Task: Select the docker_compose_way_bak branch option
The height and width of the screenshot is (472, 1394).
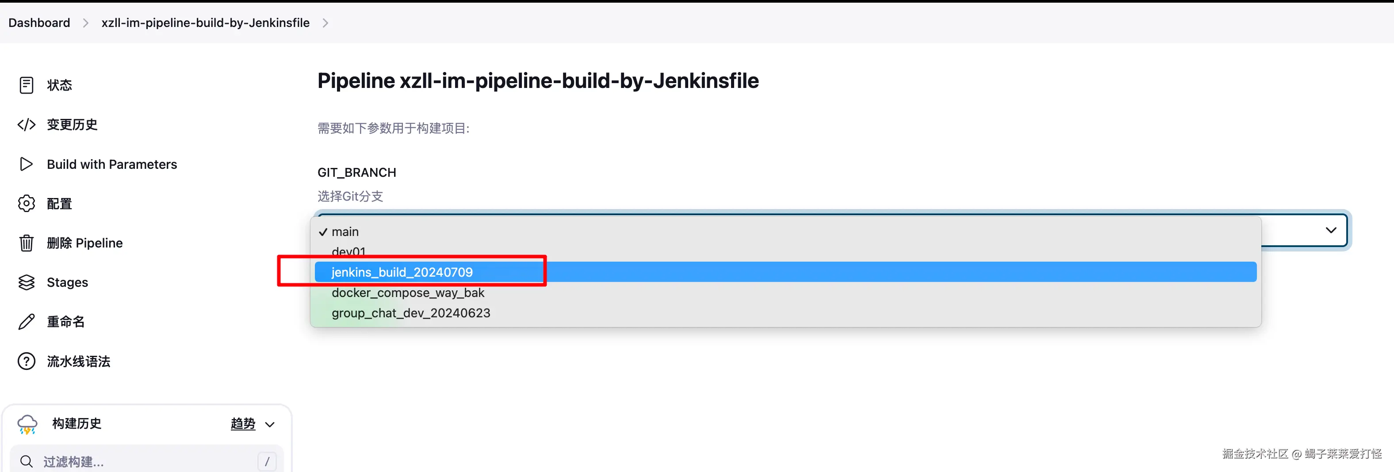Action: point(408,293)
